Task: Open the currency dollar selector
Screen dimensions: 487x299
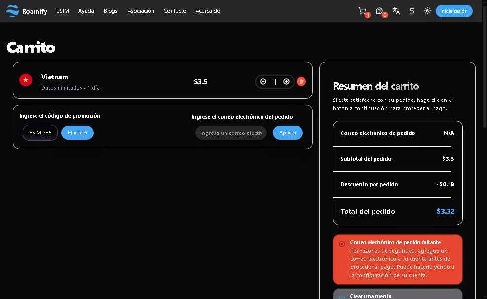Action: point(412,11)
